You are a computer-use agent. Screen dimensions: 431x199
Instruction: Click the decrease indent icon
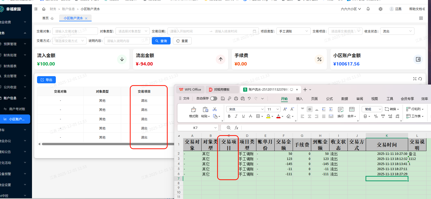324,109
